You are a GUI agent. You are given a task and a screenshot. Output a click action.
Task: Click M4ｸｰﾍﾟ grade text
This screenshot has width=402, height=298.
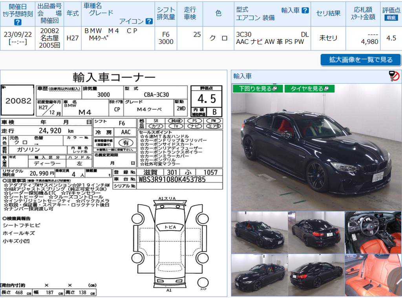(99, 38)
